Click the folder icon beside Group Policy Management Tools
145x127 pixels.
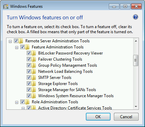click(x=33, y=65)
